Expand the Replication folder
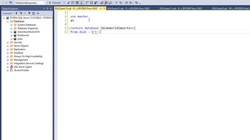The image size is (250, 140). (8, 49)
